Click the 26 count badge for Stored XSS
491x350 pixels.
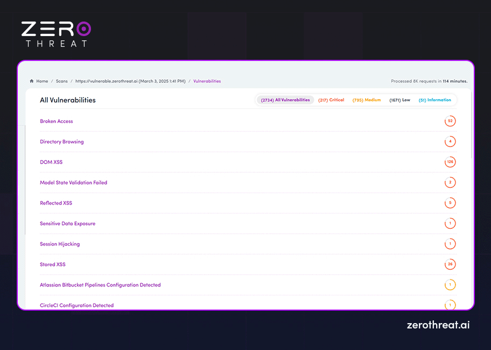[450, 264]
